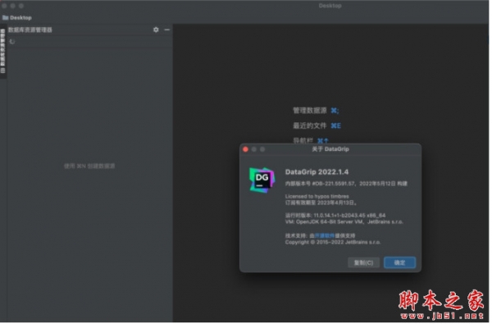Click the DataGrip DG logo in About dialog
The height and width of the screenshot is (324, 492).
point(262,180)
